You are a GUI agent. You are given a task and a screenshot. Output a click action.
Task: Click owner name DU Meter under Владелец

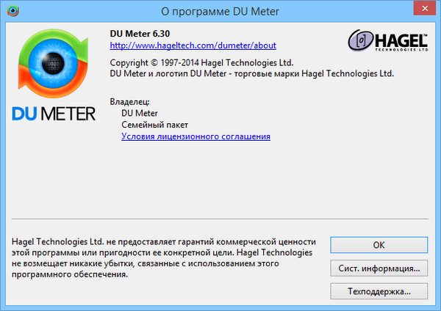click(x=140, y=113)
